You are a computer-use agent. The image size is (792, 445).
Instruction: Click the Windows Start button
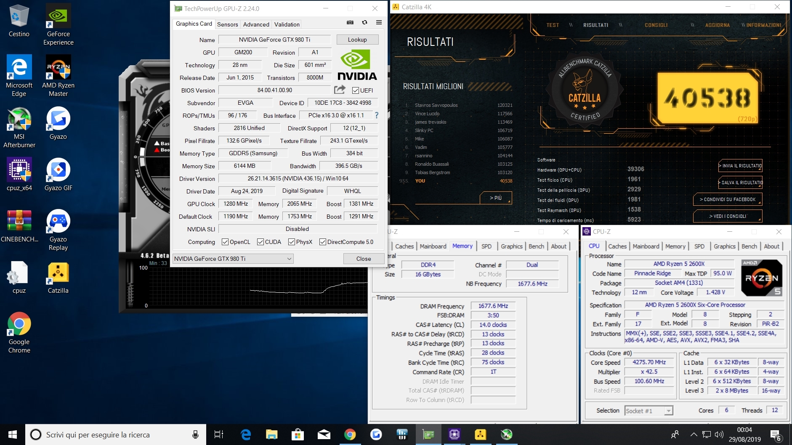[13, 434]
